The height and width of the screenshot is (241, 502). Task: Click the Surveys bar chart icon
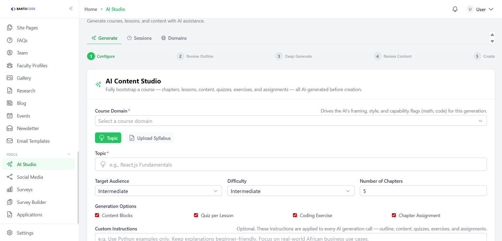(x=10, y=189)
